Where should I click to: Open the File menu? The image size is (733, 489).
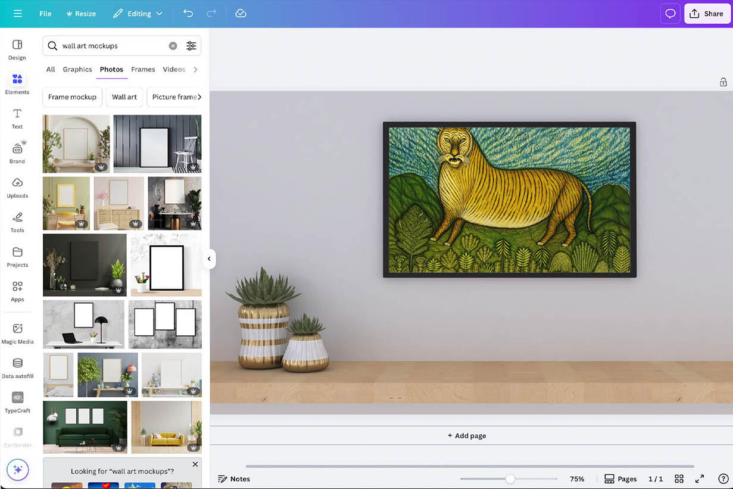[45, 14]
